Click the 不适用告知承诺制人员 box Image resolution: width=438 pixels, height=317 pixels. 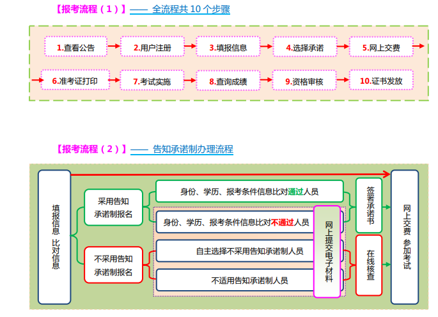(235, 280)
